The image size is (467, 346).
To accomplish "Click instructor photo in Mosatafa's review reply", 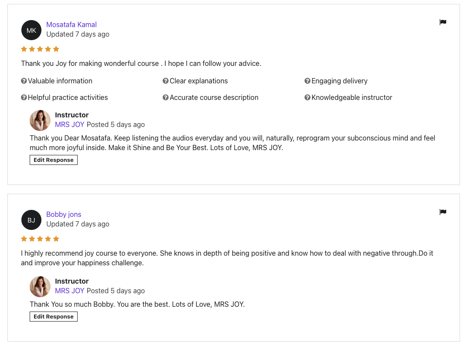I will click(40, 120).
